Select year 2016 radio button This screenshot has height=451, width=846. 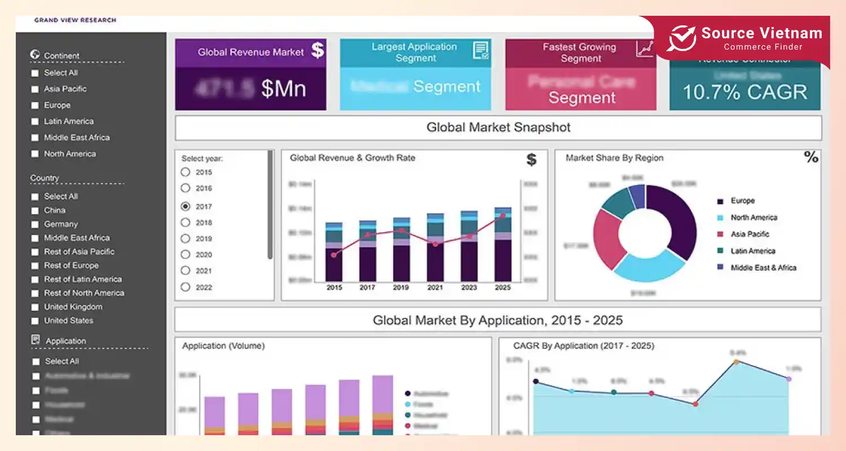coord(185,188)
